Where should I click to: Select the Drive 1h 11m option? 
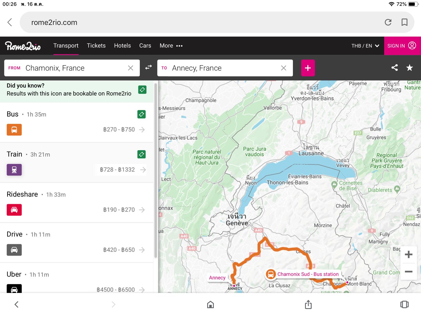pyautogui.click(x=77, y=243)
